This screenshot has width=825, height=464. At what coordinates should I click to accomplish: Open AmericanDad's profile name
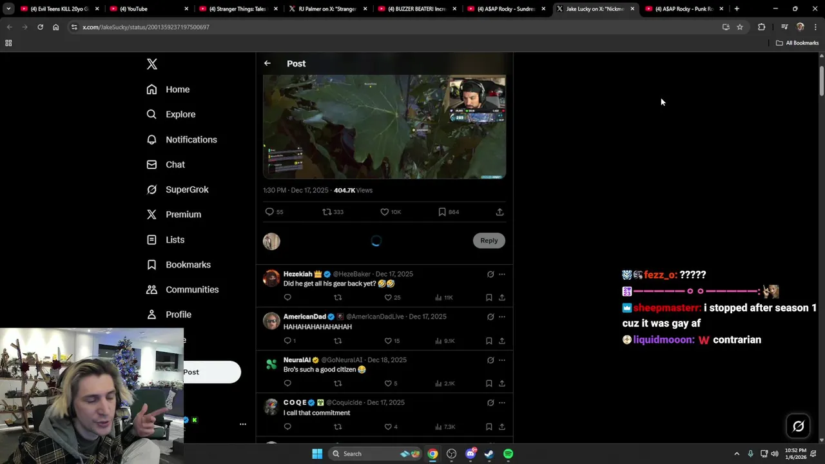pyautogui.click(x=305, y=316)
